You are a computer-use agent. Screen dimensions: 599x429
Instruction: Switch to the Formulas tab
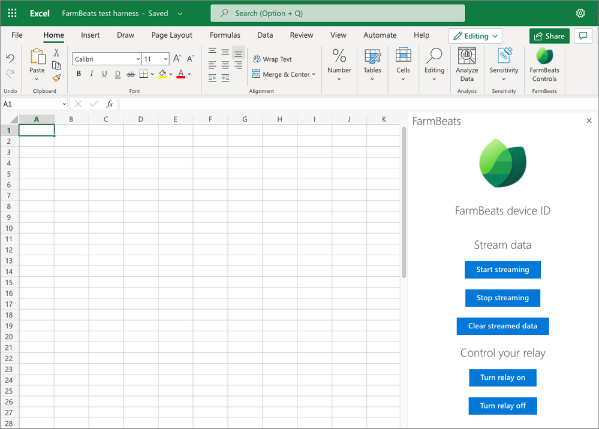225,35
